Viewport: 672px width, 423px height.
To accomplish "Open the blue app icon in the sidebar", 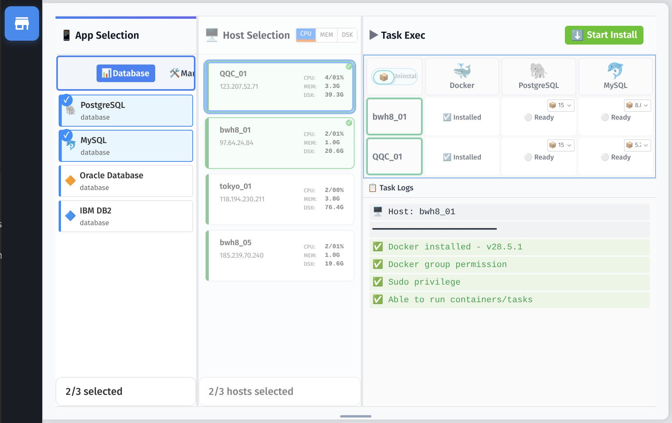I will [22, 23].
